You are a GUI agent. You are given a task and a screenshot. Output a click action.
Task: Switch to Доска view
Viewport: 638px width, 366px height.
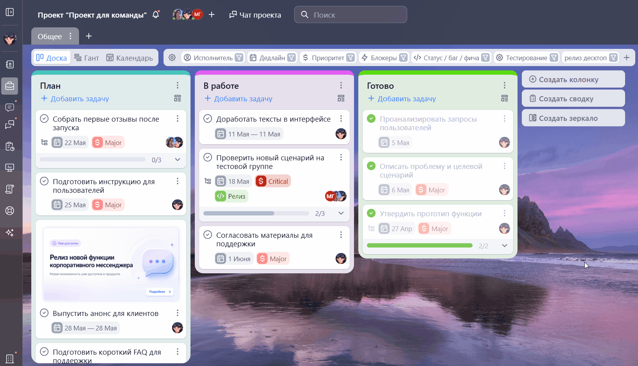52,58
